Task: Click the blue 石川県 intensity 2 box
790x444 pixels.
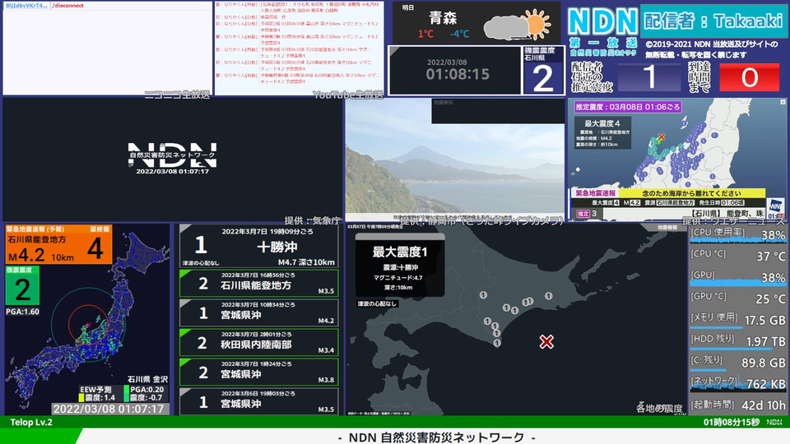Action: click(543, 71)
